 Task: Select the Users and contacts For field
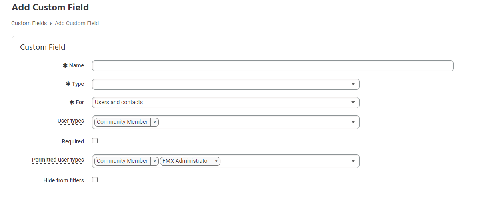coord(220,103)
